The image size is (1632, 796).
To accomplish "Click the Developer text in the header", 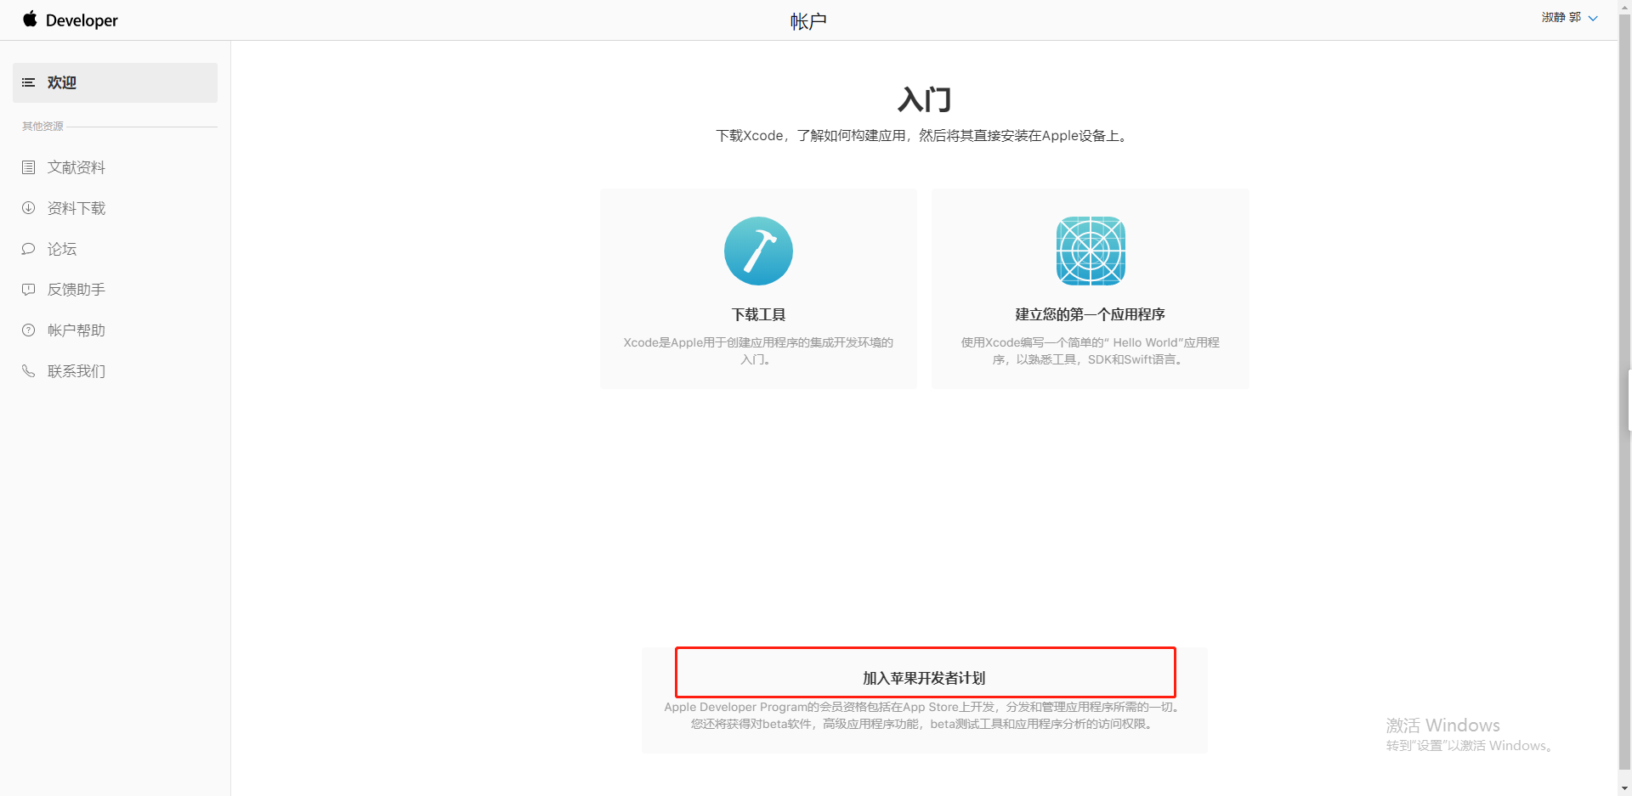I will (82, 20).
